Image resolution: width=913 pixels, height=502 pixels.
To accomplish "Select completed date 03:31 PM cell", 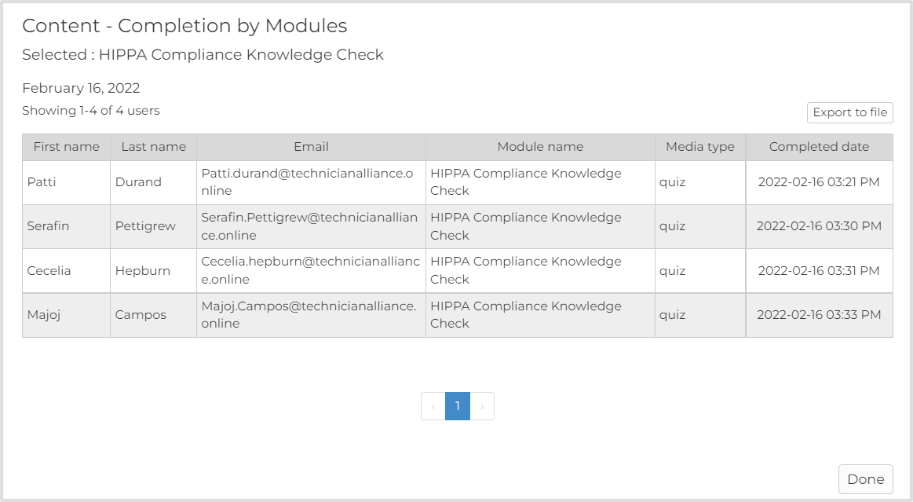I will tap(819, 271).
